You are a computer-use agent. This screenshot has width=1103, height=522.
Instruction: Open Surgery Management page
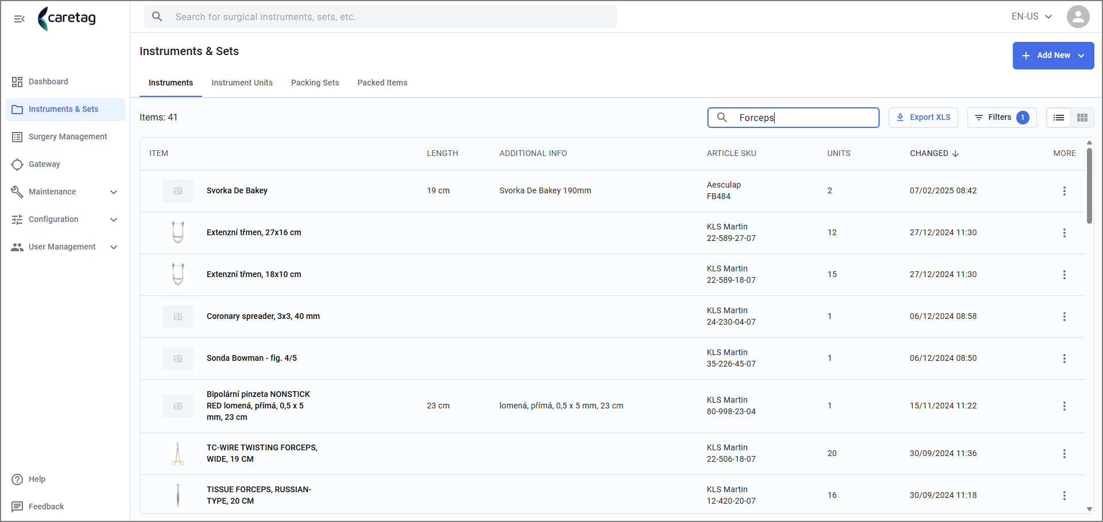[x=65, y=137]
